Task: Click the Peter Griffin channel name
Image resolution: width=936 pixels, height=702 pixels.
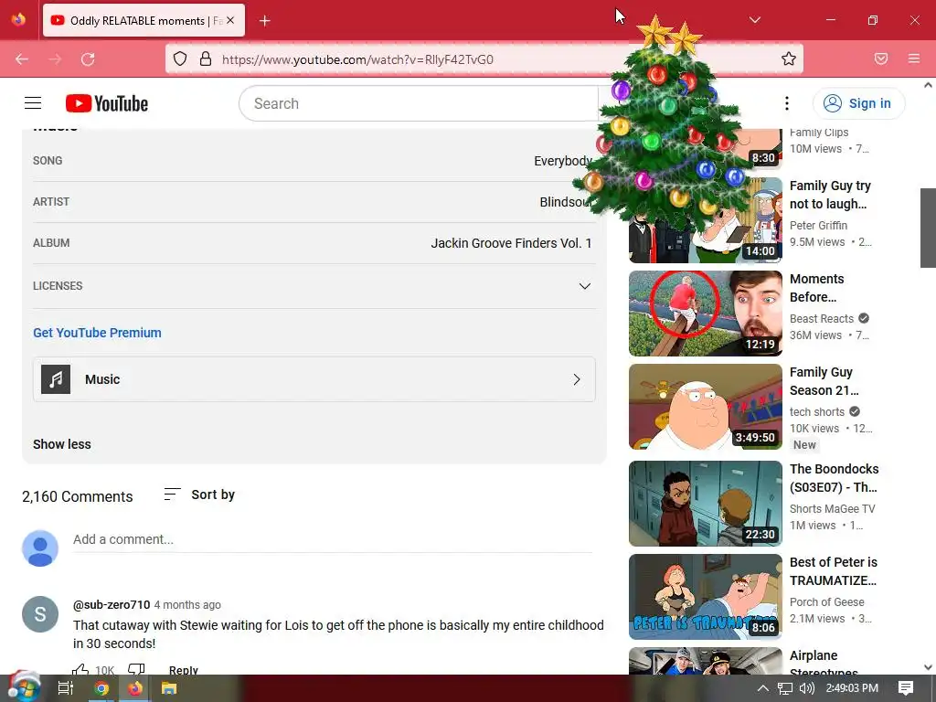Action: (818, 225)
